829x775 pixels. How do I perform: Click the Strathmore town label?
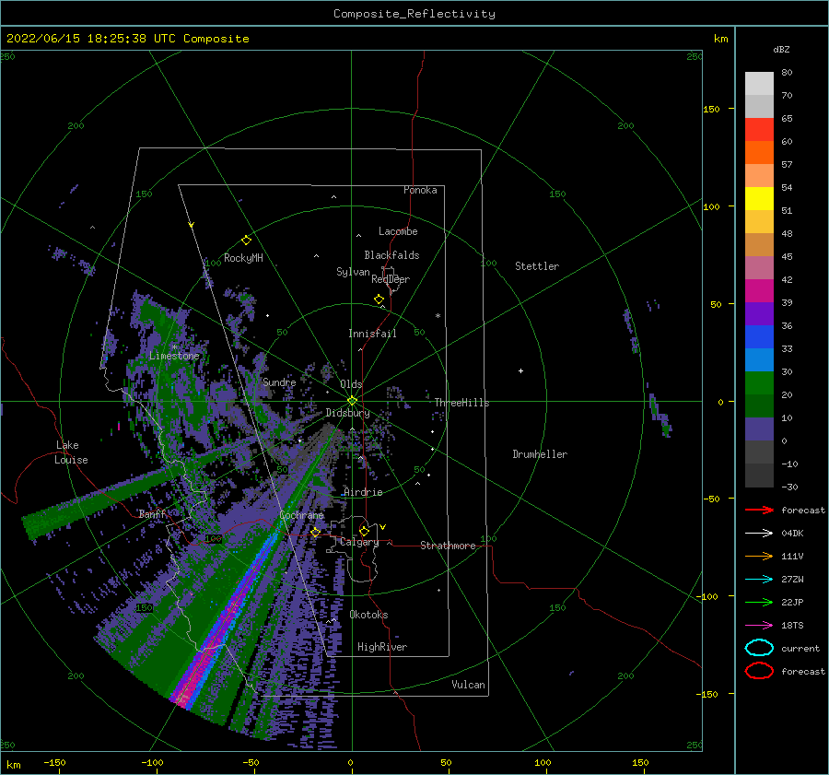[x=448, y=546]
